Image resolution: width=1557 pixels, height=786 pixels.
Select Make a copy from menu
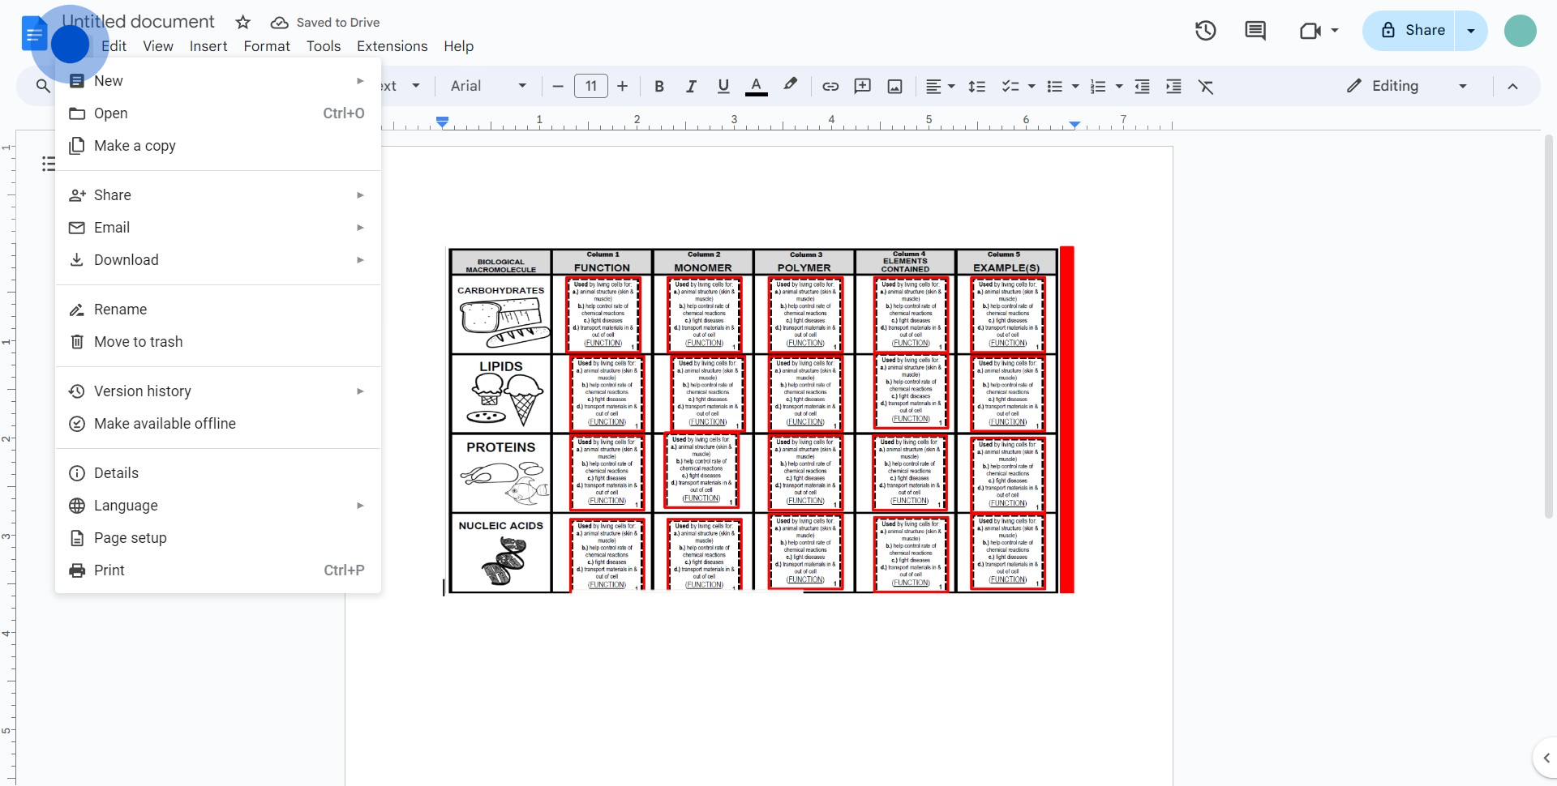135,146
